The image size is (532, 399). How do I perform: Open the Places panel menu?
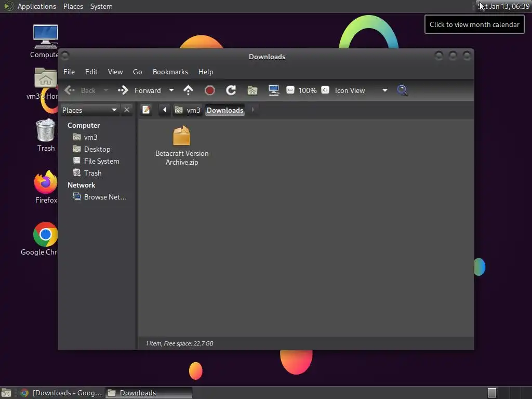click(73, 6)
